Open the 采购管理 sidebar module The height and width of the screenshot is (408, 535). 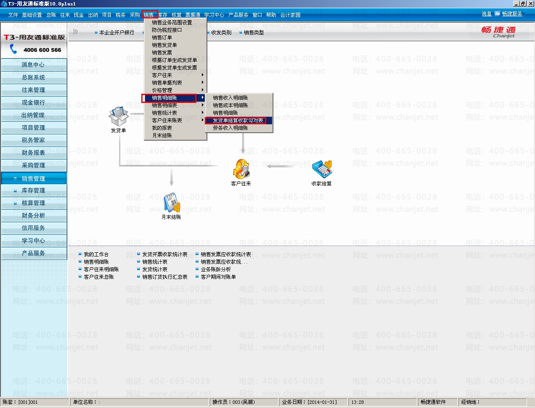pos(33,165)
